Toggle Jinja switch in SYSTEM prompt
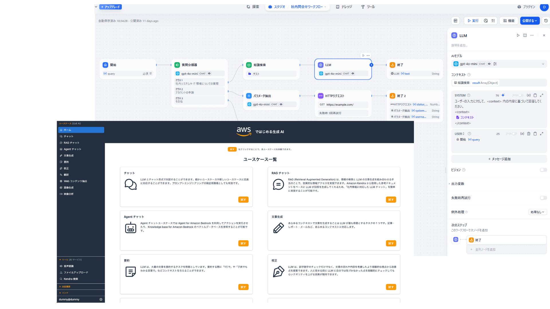The width and height of the screenshot is (550, 309). point(521,95)
